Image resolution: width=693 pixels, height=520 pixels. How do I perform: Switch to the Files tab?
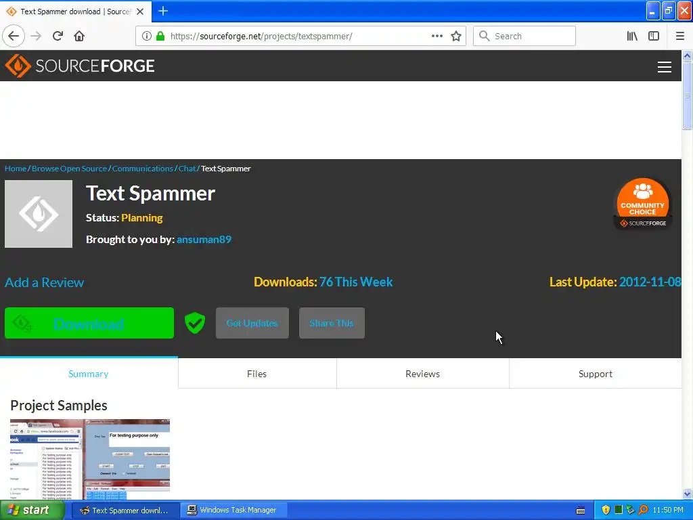(256, 374)
